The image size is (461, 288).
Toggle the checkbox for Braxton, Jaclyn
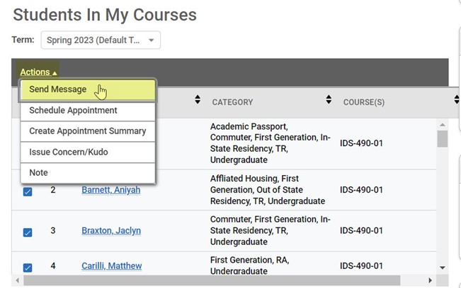coord(28,232)
